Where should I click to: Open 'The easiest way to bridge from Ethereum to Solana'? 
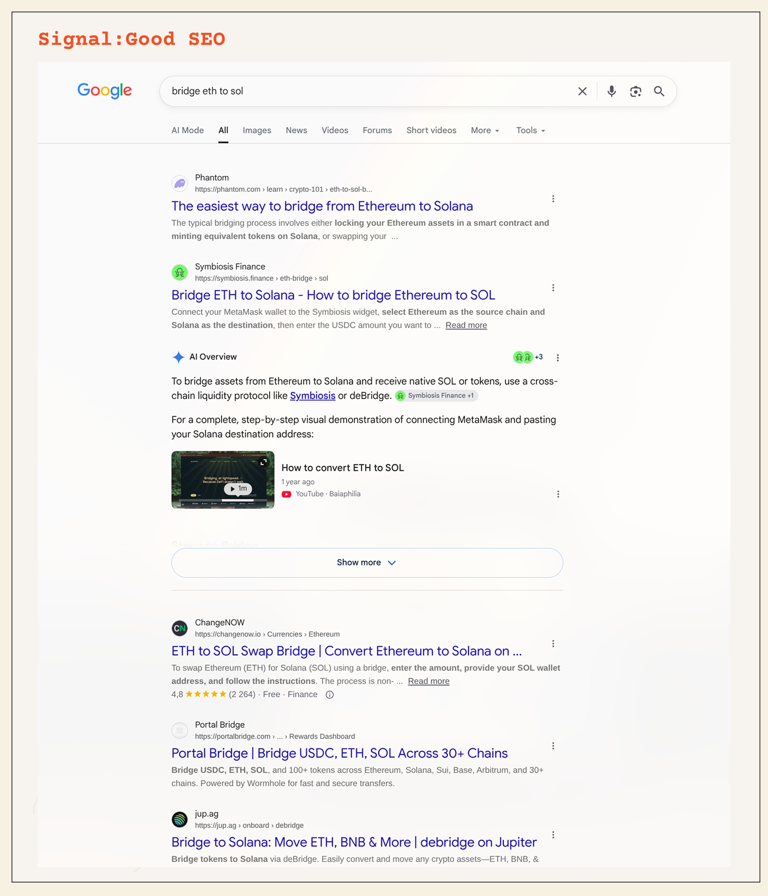[x=322, y=206]
